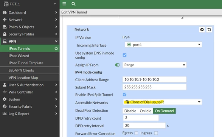Toggle the hamburger menu icon

[x=64, y=4]
